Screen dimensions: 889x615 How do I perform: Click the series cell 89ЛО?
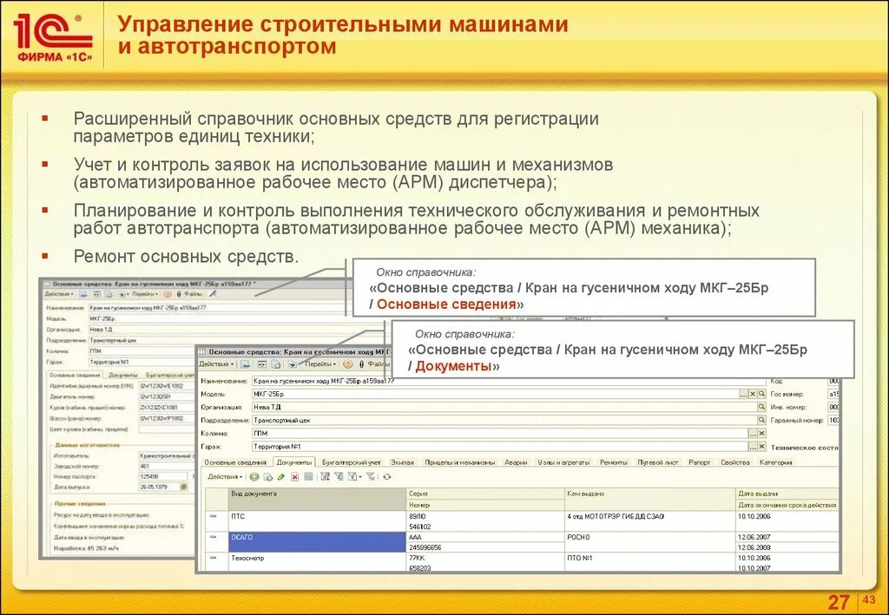point(486,516)
